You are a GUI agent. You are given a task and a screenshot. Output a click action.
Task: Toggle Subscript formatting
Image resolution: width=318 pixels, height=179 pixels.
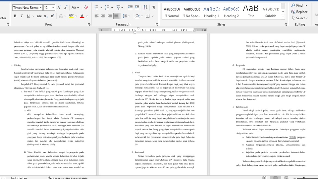click(46, 16)
